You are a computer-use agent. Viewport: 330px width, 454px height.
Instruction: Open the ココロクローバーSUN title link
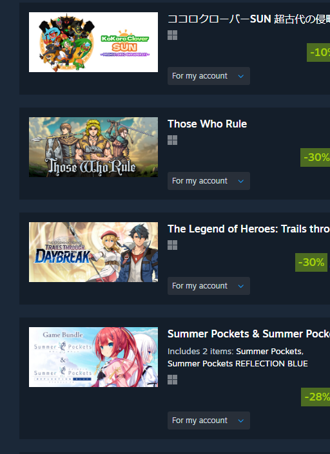pyautogui.click(x=249, y=19)
